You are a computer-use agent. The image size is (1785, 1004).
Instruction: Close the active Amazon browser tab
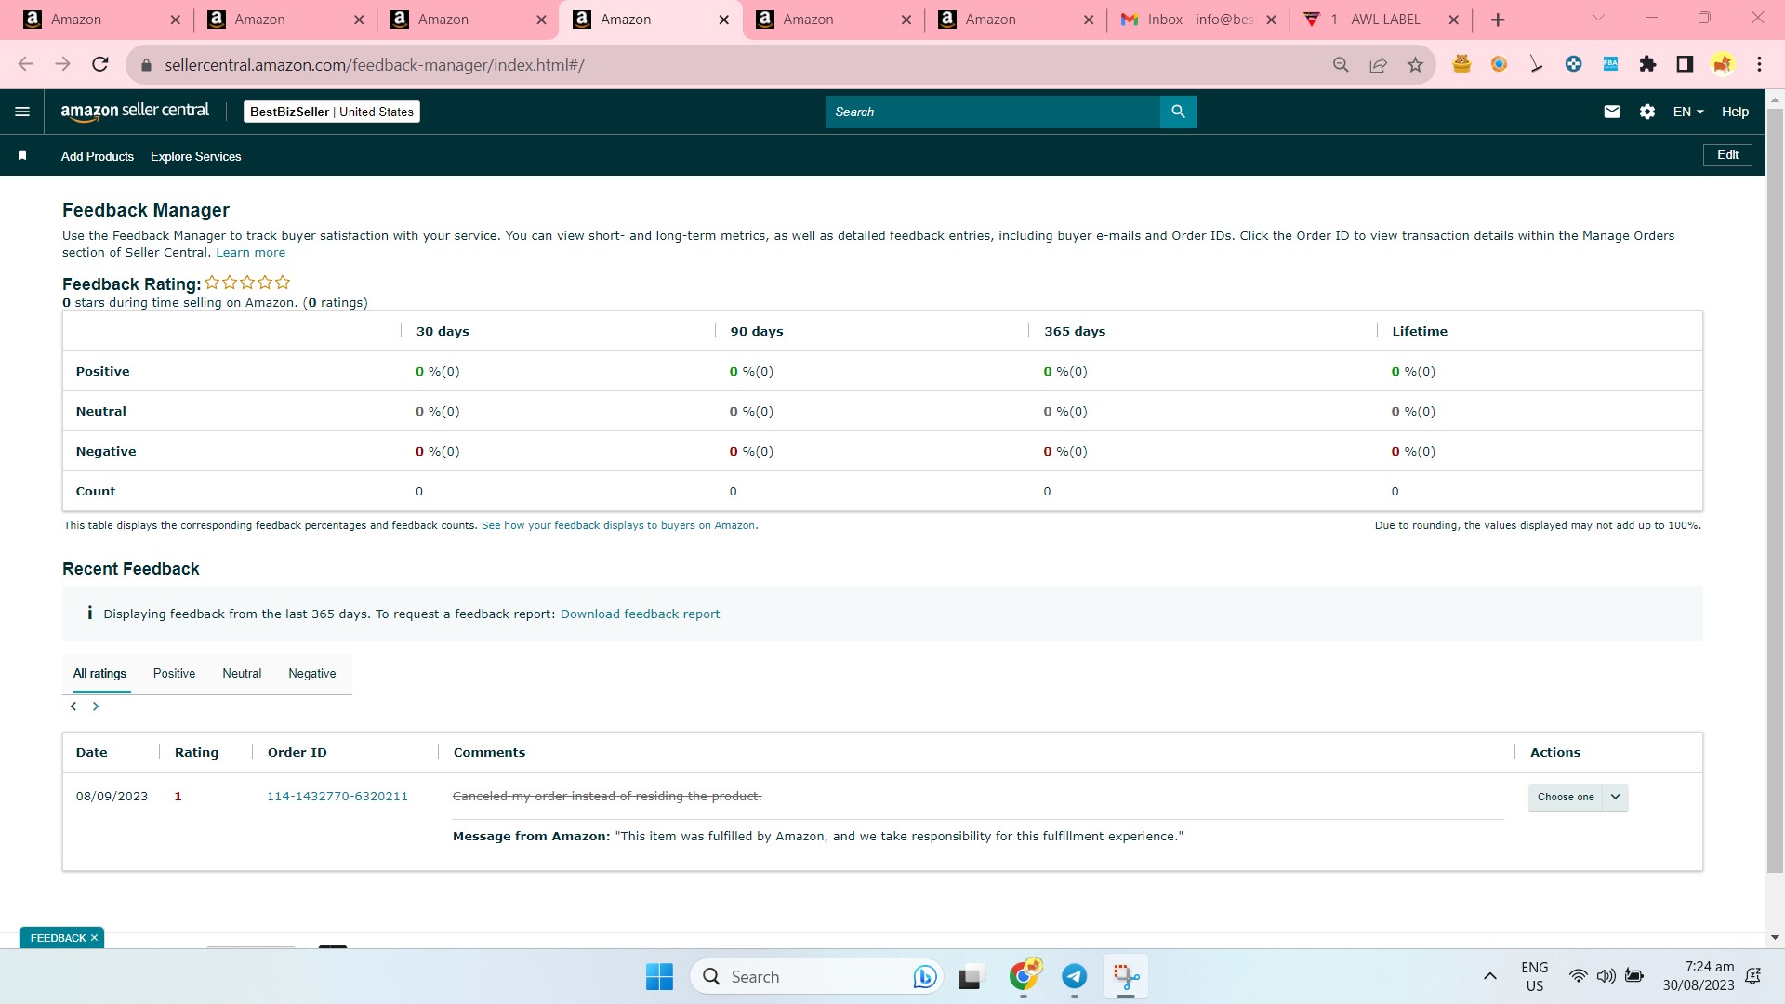click(723, 20)
